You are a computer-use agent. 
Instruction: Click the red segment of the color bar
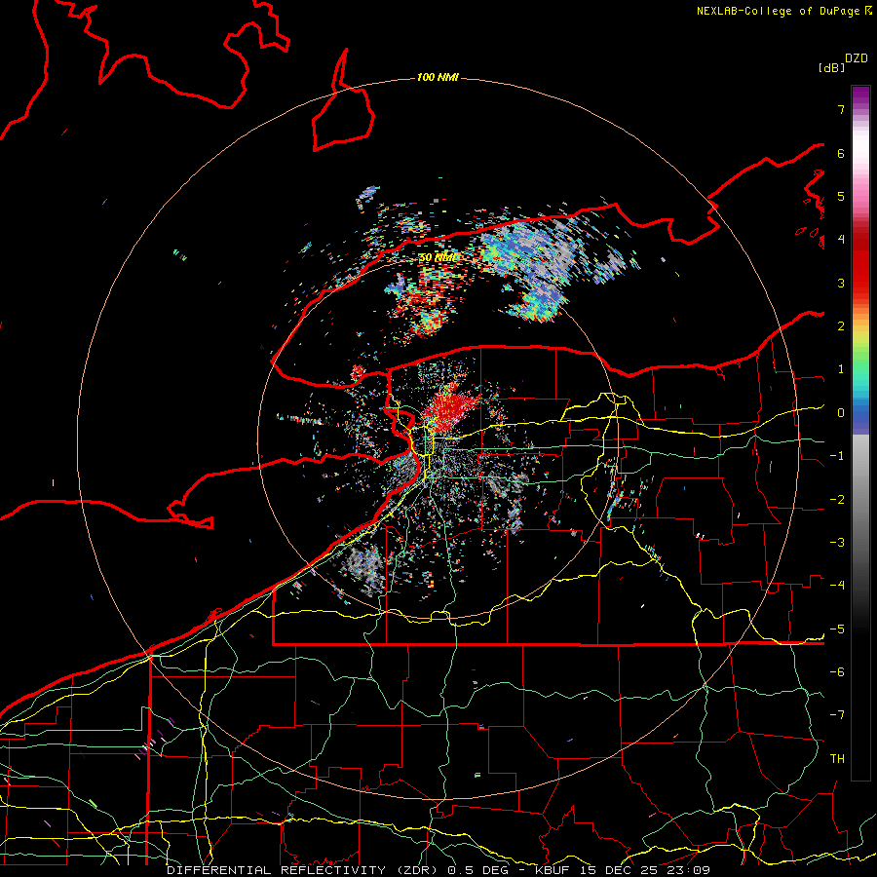(860, 263)
